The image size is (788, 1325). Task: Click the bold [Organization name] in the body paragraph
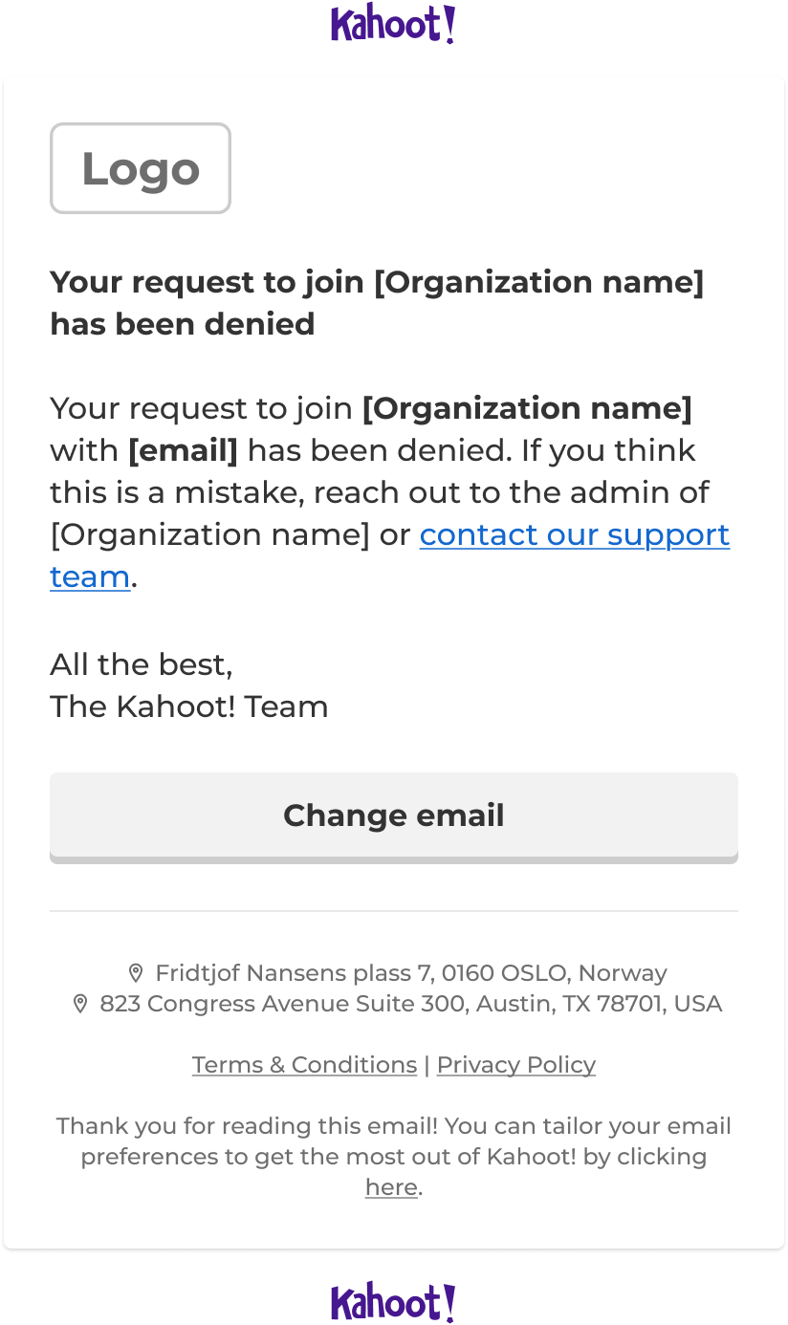pos(527,408)
